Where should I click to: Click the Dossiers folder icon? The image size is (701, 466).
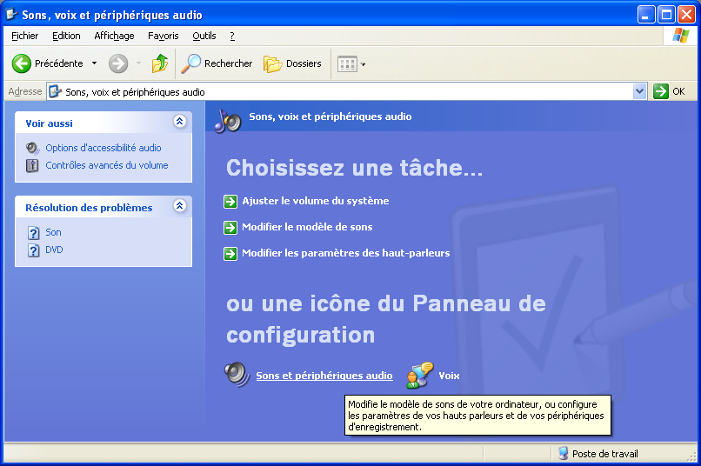click(x=272, y=63)
